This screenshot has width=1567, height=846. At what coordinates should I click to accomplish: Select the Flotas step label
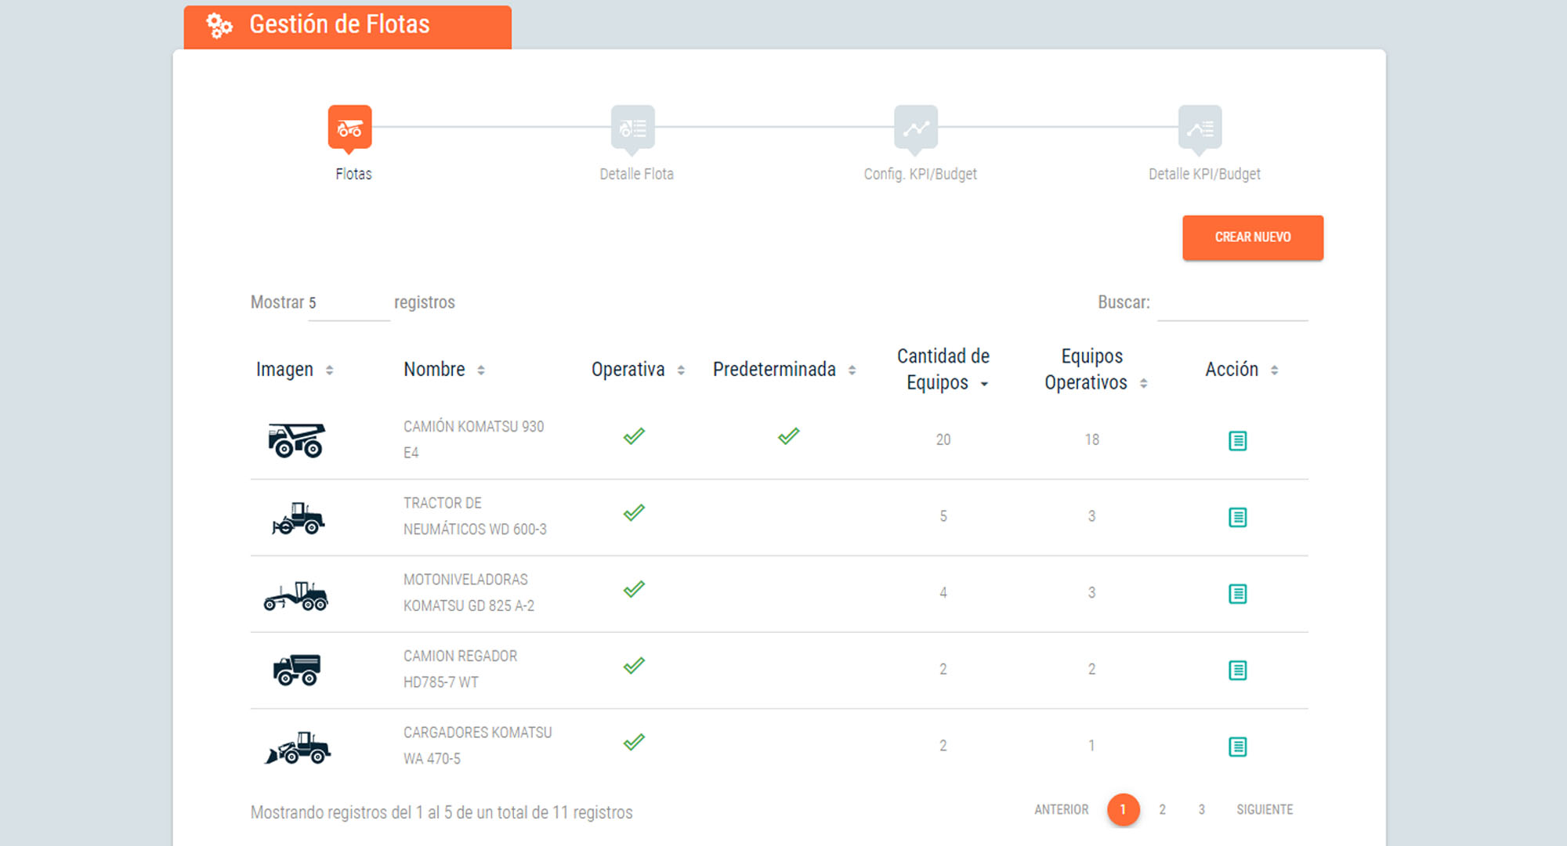point(353,174)
